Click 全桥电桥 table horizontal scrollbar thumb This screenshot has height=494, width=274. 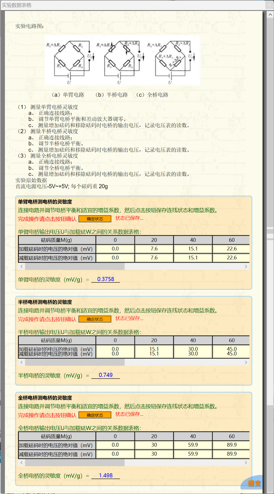[75, 463]
